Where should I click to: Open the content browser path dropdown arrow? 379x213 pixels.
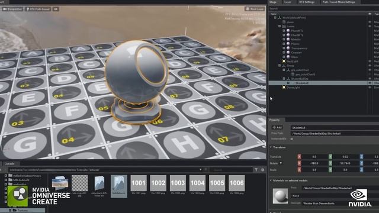(x=200, y=170)
